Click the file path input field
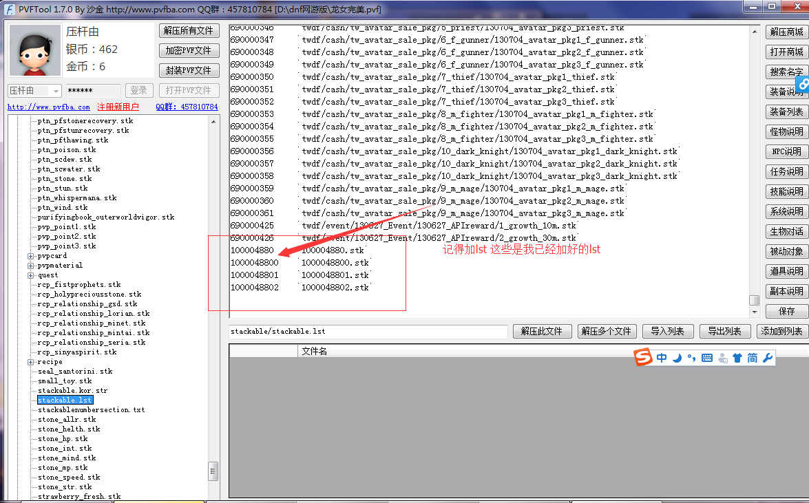 pyautogui.click(x=368, y=332)
